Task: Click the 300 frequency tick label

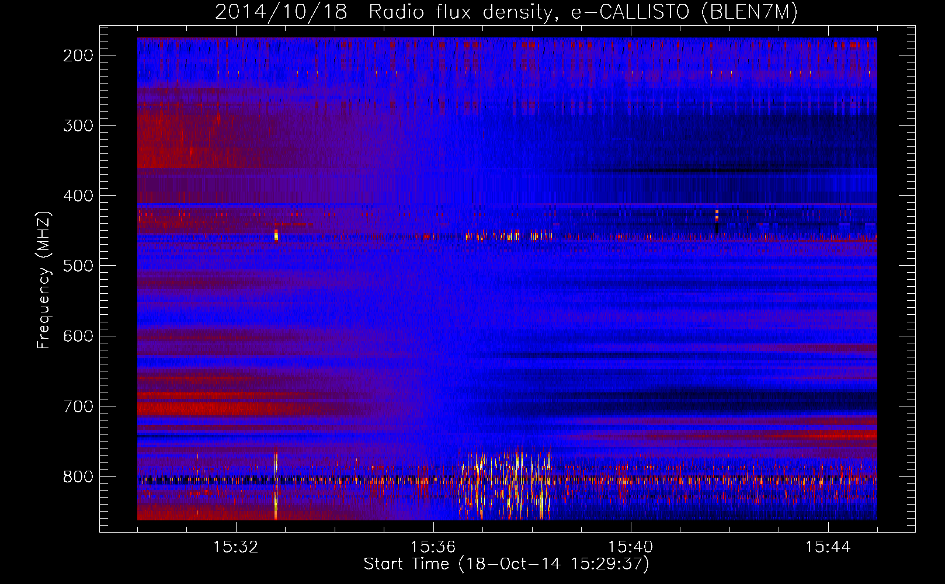Action: click(x=78, y=126)
